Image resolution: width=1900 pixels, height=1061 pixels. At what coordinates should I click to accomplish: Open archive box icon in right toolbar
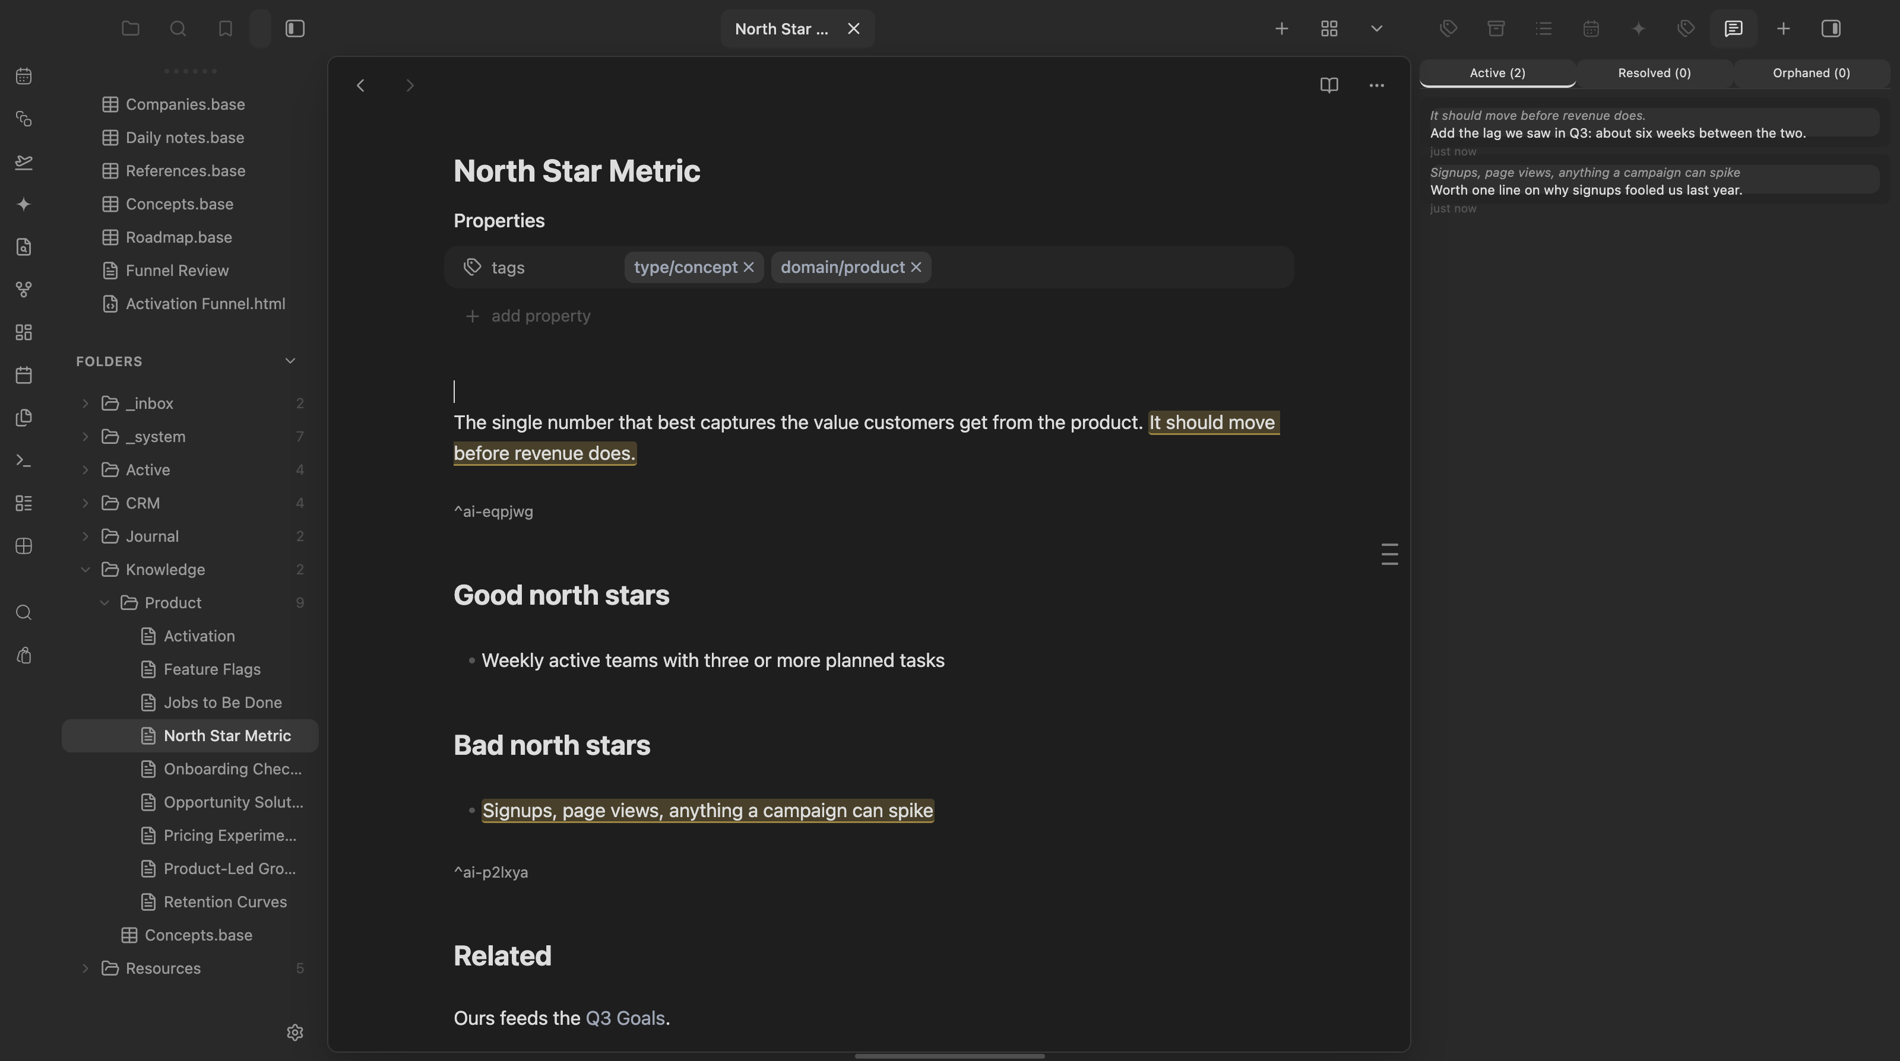[x=1496, y=28]
